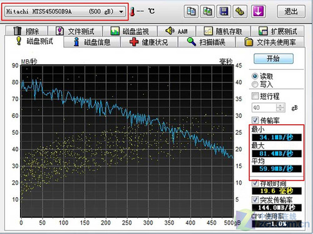Enable the 短行程 checkbox
Screen dimensions: 313x234
tap(255, 96)
